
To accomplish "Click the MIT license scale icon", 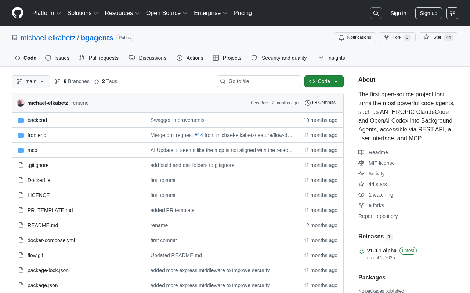I will (x=361, y=163).
